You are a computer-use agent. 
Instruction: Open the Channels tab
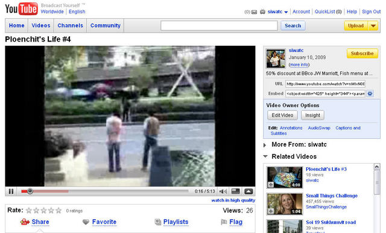(x=70, y=25)
